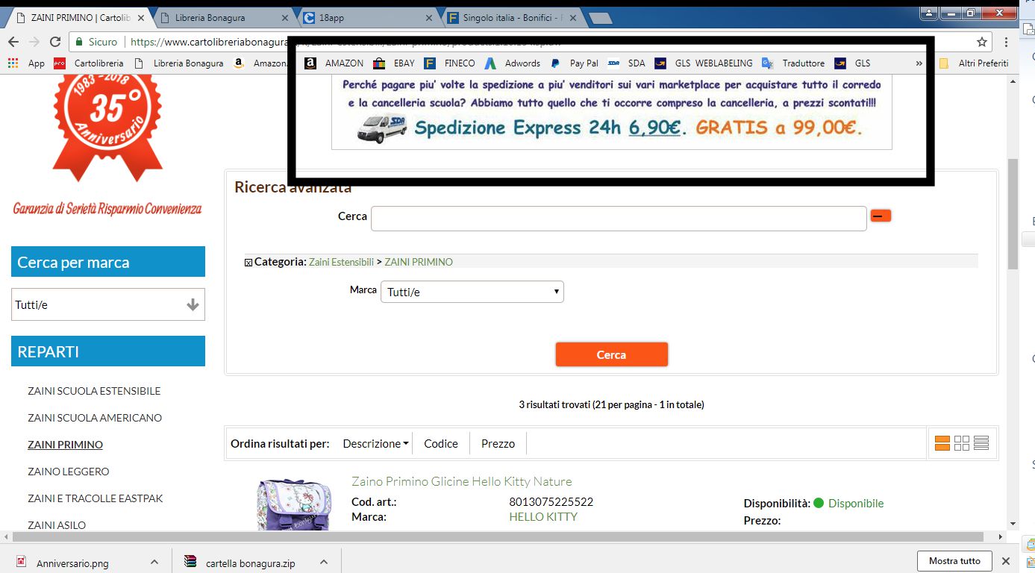Open ZAINI SCUOLA ESTENSIBILE department link
This screenshot has width=1035, height=573.
(94, 391)
